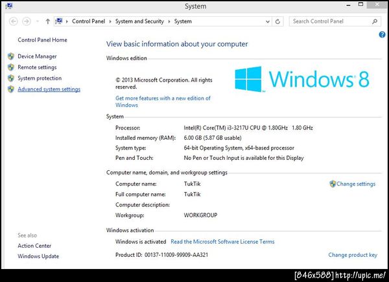
Task: Select System breadcrumb item
Action: click(183, 21)
